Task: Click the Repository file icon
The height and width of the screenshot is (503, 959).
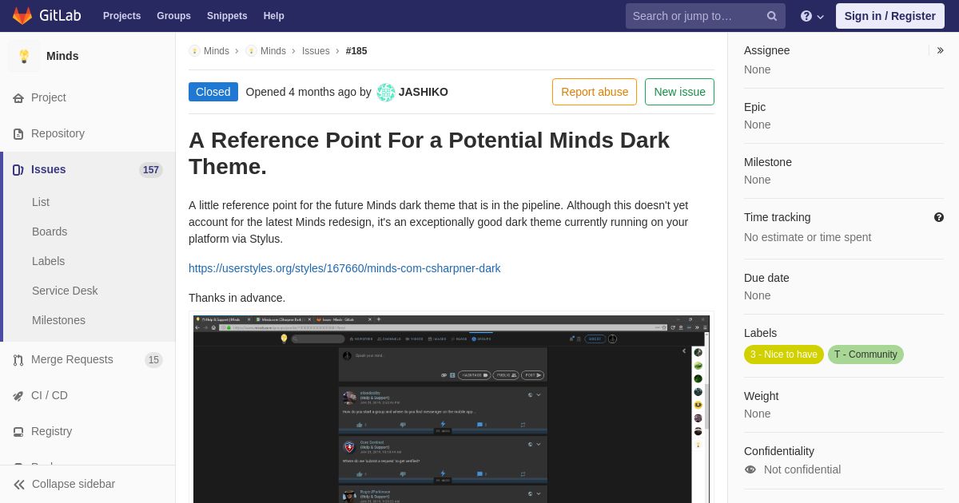Action: 18,134
